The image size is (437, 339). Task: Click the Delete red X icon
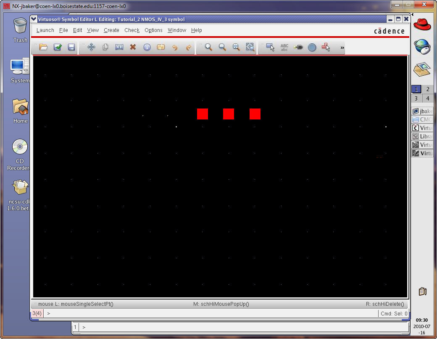(x=133, y=47)
